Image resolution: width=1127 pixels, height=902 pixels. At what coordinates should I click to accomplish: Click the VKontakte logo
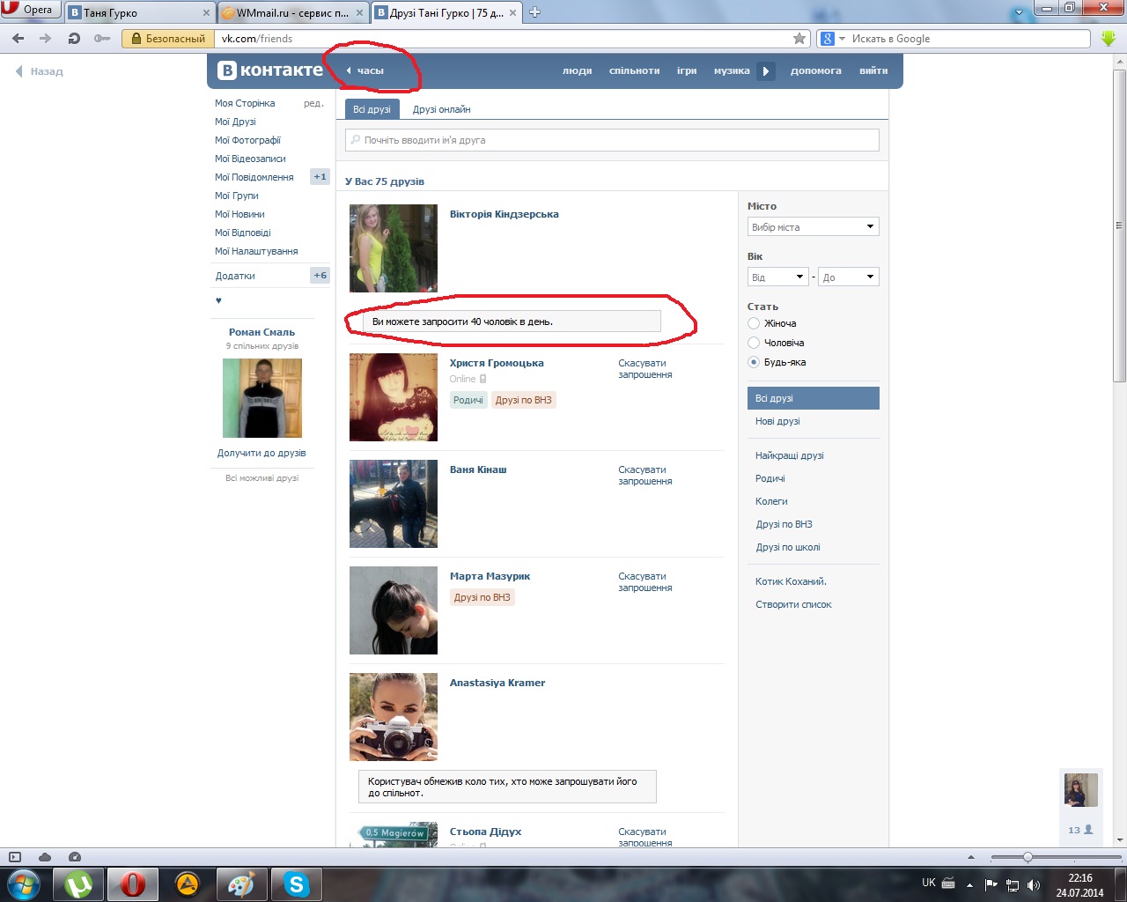click(x=270, y=70)
